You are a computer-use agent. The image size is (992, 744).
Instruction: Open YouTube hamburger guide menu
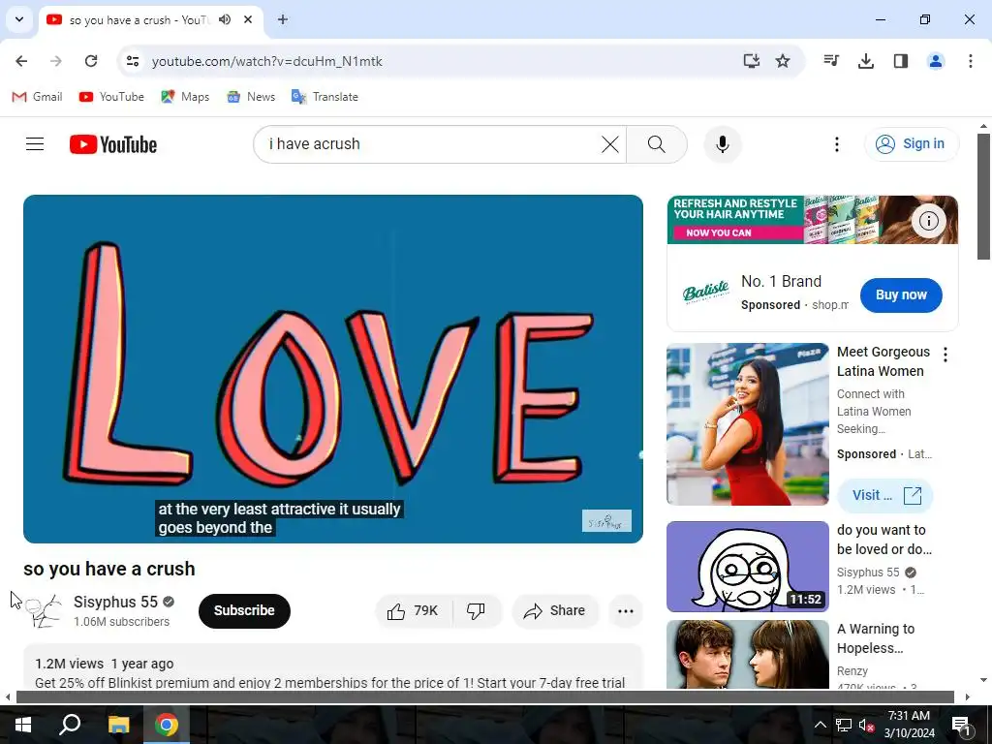tap(35, 144)
